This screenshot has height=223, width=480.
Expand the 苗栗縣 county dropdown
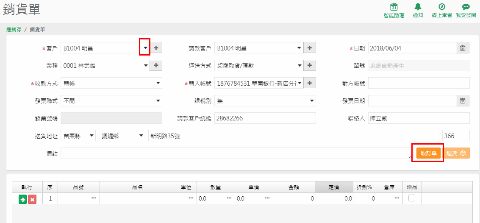tap(92, 136)
